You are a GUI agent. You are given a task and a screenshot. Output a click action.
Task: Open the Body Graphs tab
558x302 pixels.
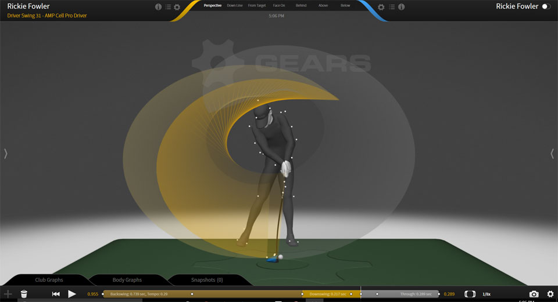[127, 279]
